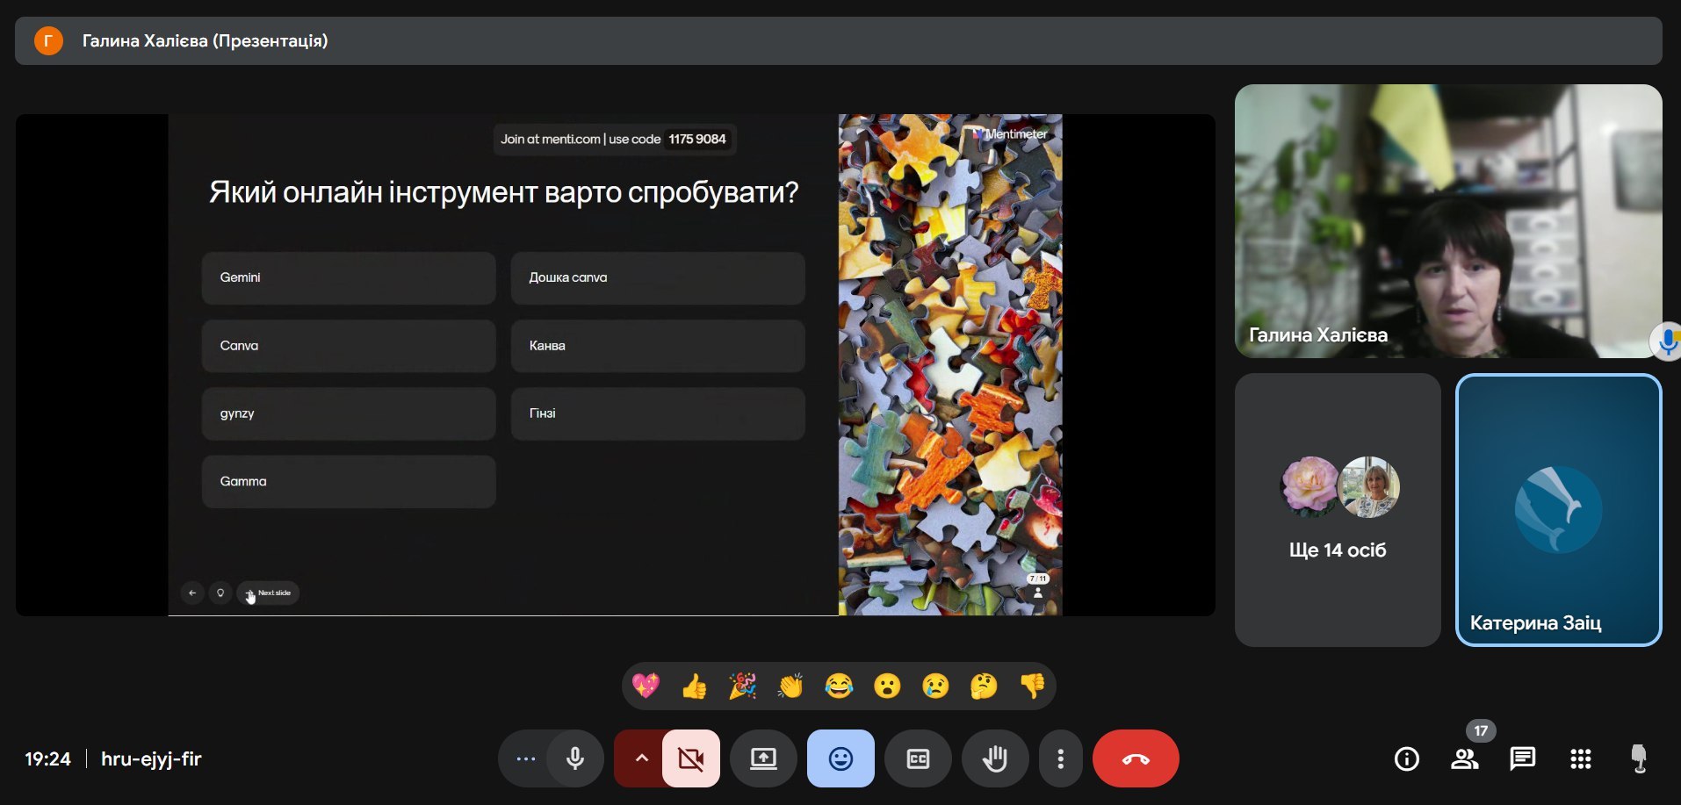Expand video settings arrow
This screenshot has width=1681, height=805.
641,758
